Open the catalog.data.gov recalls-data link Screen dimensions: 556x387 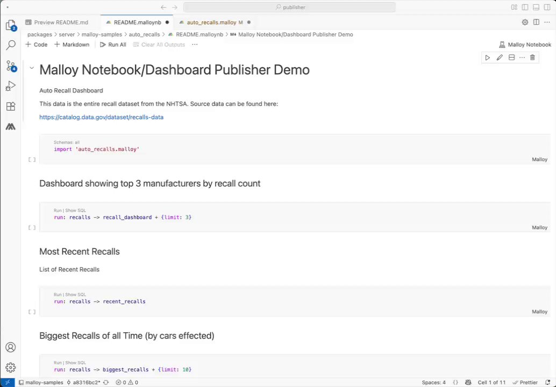point(101,117)
